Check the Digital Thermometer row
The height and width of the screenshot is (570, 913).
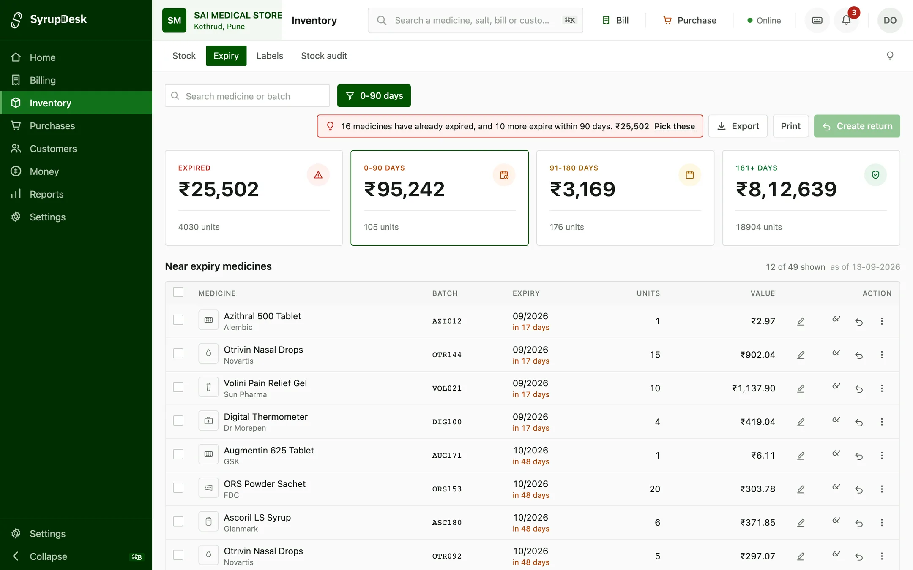tap(178, 421)
